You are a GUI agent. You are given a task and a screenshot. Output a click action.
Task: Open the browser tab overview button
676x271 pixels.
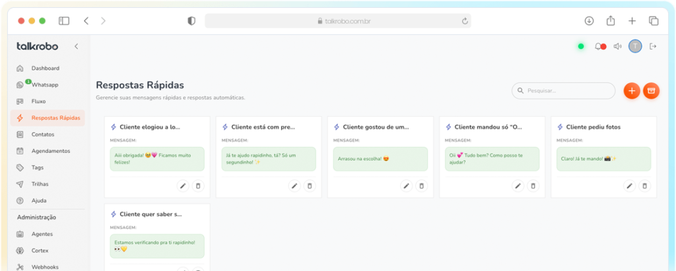[x=654, y=21]
